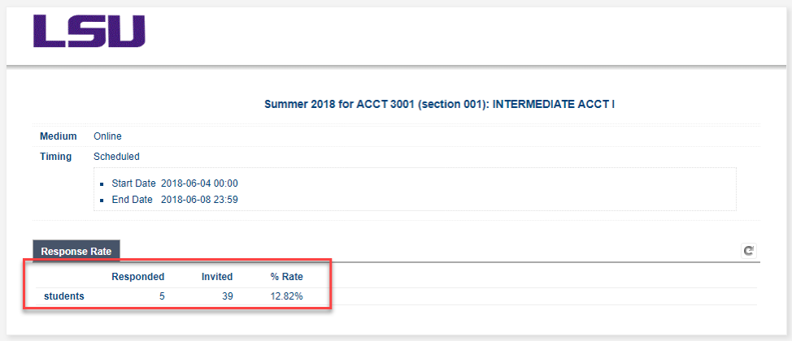Click the responded count of 5
Viewport: 792px width, 341px height.
(x=162, y=296)
